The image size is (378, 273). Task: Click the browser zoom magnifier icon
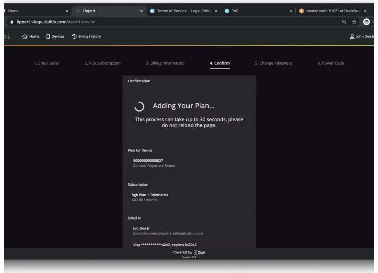click(344, 21)
